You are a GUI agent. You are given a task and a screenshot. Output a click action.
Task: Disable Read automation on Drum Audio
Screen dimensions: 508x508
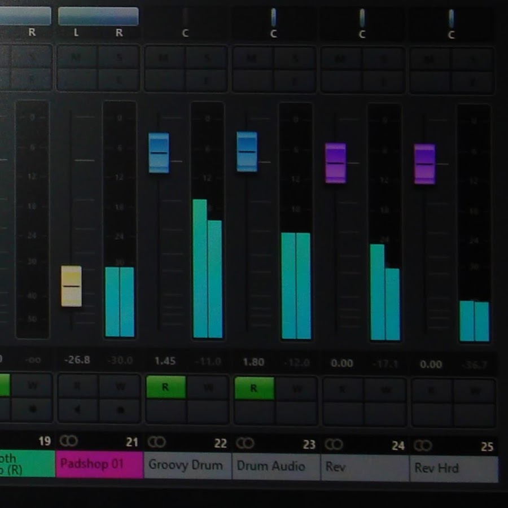(254, 388)
